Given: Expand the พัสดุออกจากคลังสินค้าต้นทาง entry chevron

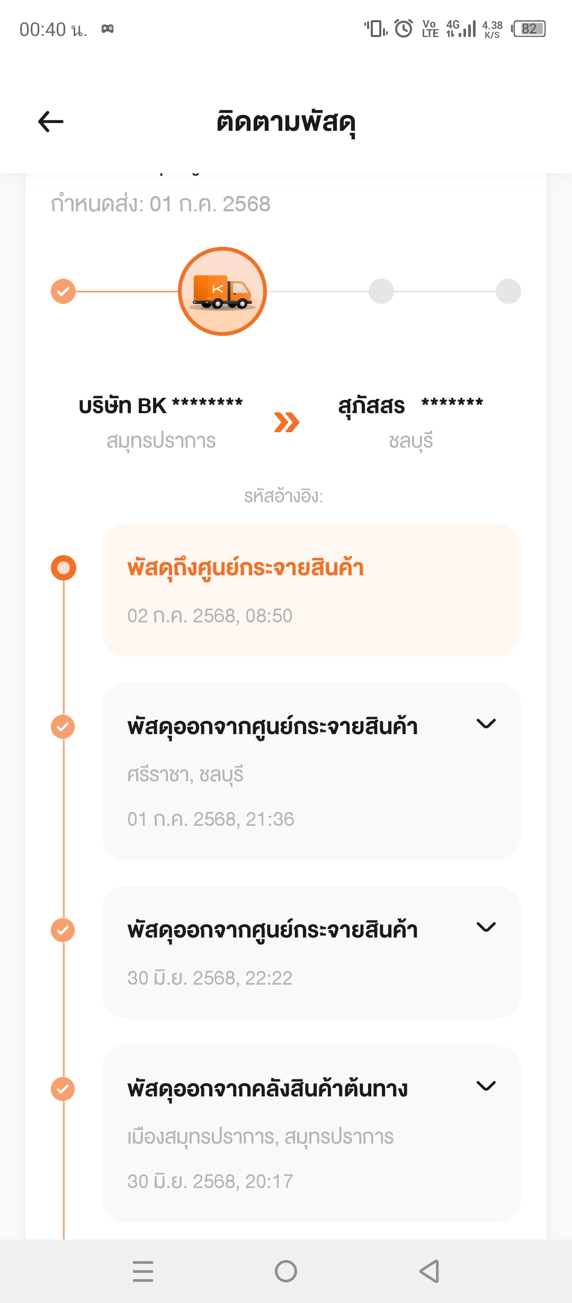Looking at the screenshot, I should click(x=486, y=1086).
